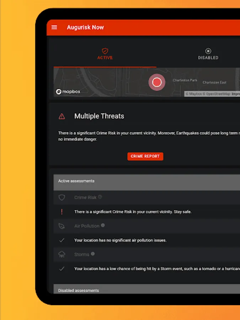Click the red location marker on map
240x320 pixels.
click(x=157, y=82)
